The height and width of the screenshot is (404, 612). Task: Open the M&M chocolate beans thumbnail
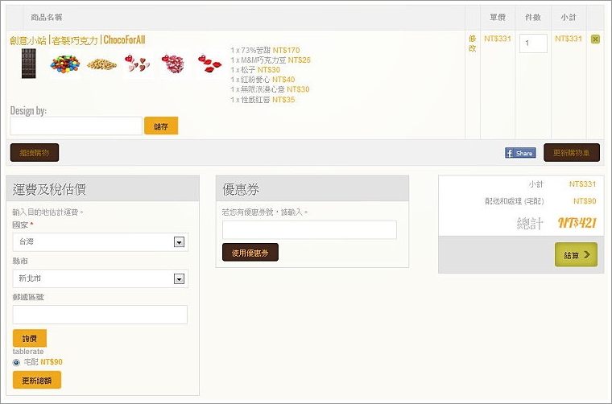click(x=64, y=64)
